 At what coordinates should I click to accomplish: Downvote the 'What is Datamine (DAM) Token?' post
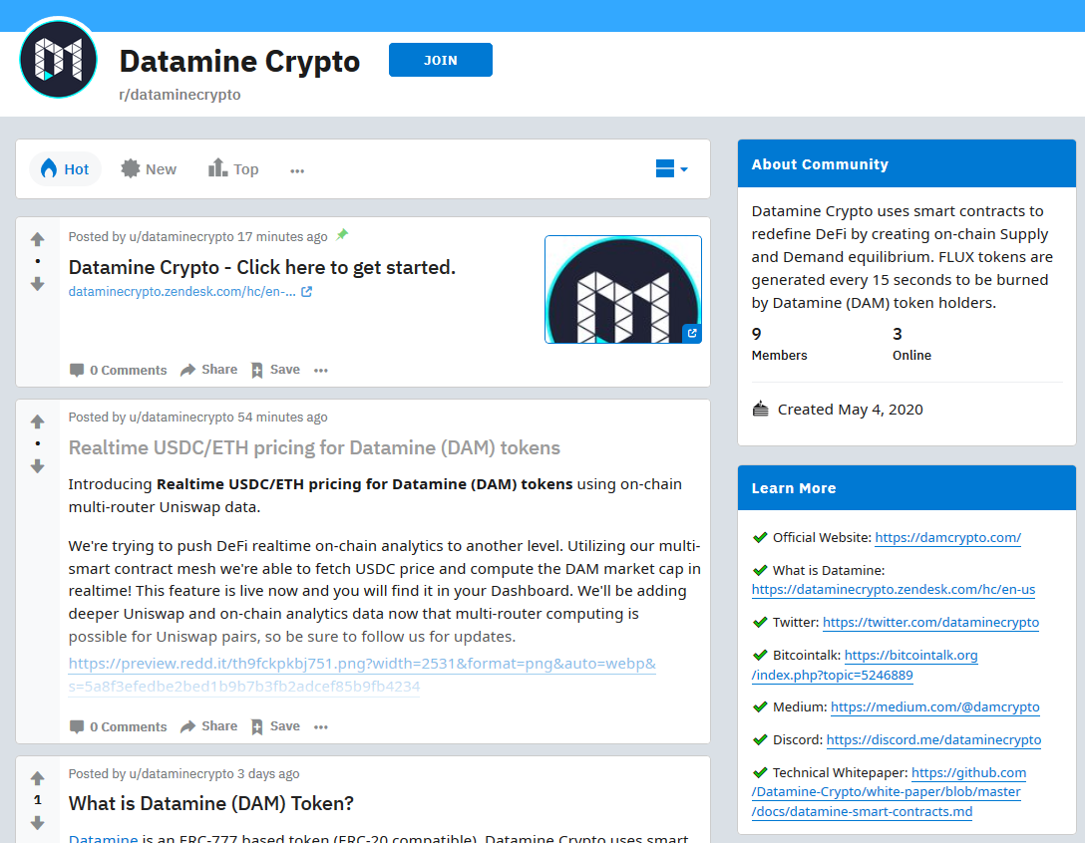click(x=37, y=823)
